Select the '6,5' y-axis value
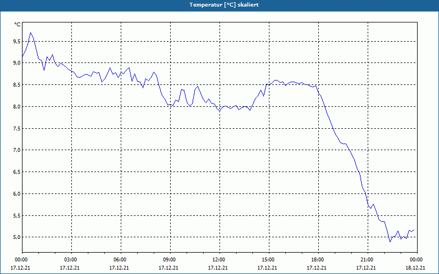Viewport: 439px width, 274px height. coord(17,172)
